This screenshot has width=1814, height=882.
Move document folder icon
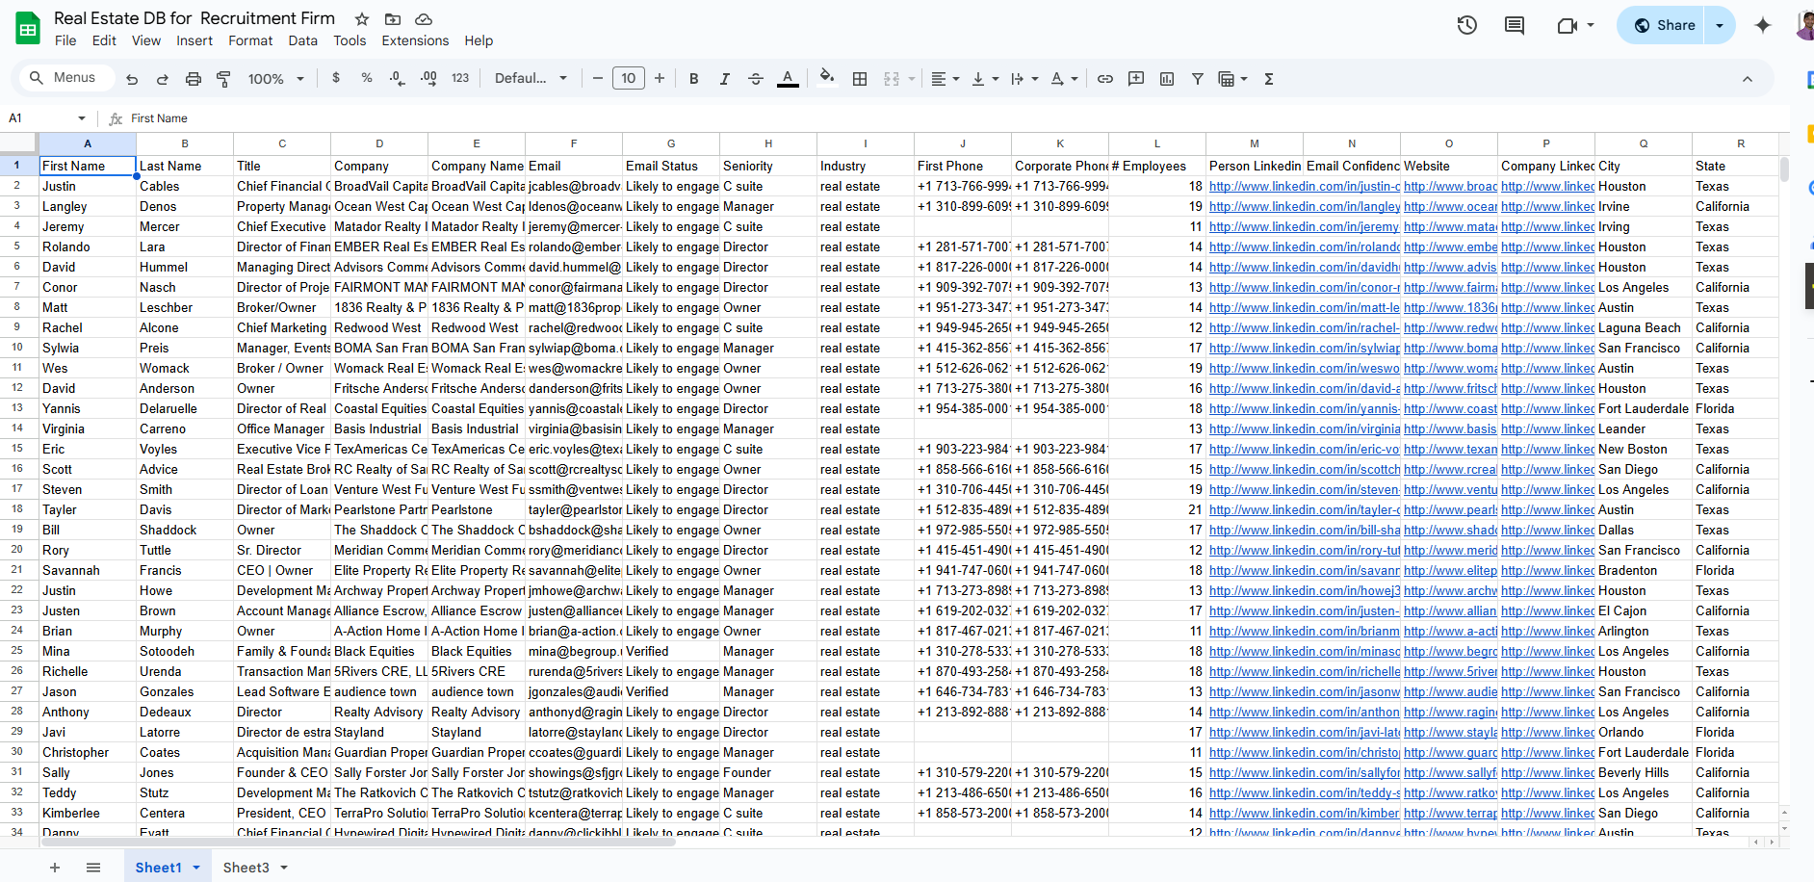[x=393, y=19]
